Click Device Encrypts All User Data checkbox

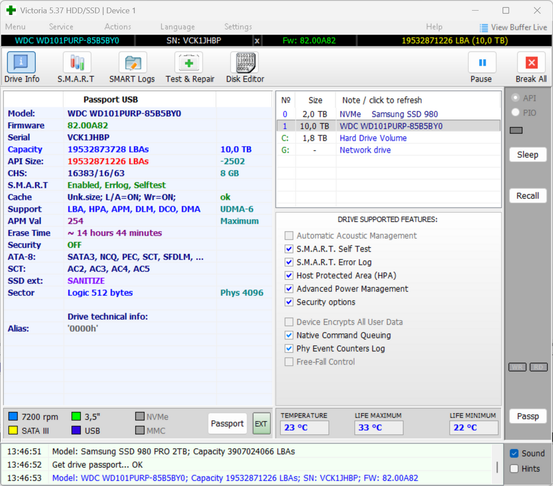coord(289,322)
